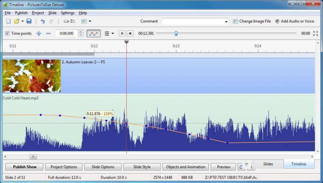Remove time point with minus icon

(x=48, y=33)
